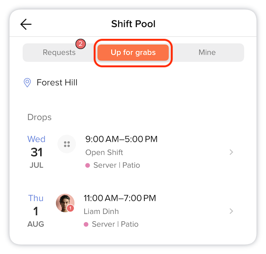
Task: Click the pink dot on the Thursday shift
Action: 86,224
